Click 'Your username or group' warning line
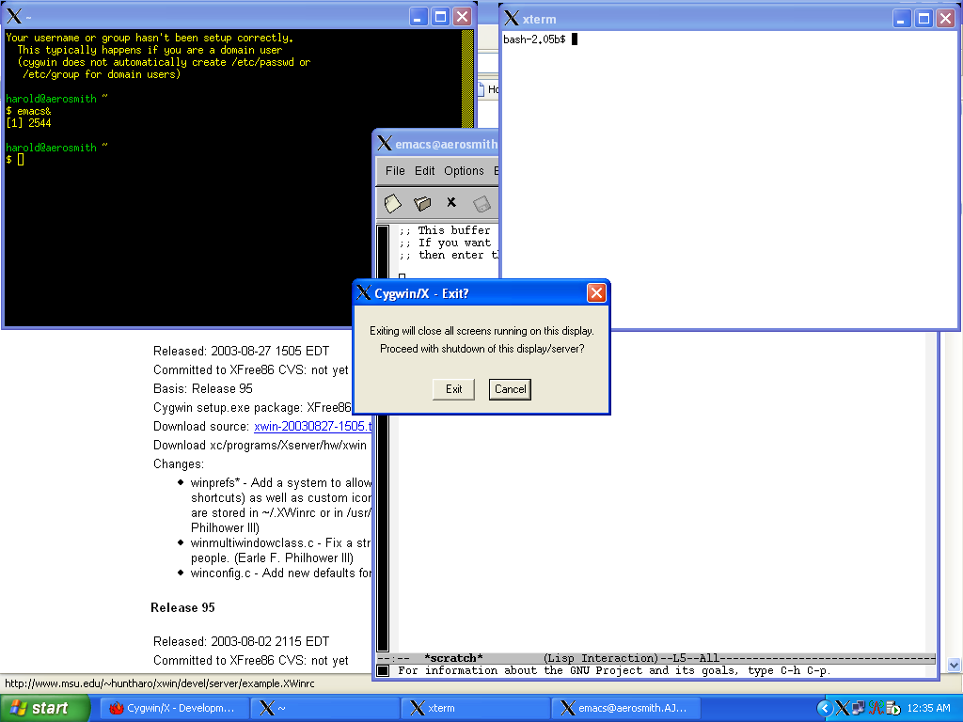Screen dimensions: 963x722 150,38
